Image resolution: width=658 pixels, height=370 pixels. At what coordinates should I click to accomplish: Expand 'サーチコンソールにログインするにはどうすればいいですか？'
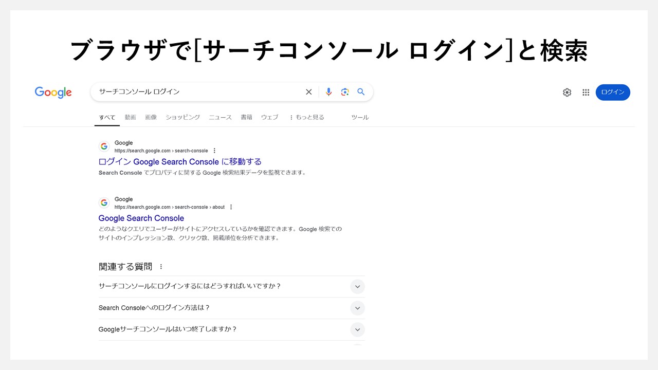point(357,286)
